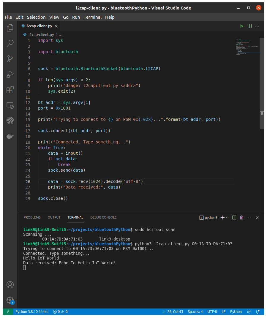Open the Terminal menu
The width and height of the screenshot is (267, 318).
point(93,17)
